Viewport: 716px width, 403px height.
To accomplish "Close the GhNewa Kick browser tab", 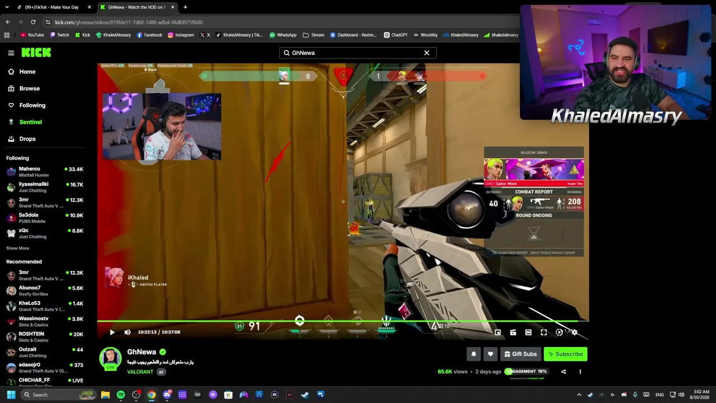I will 172,7.
